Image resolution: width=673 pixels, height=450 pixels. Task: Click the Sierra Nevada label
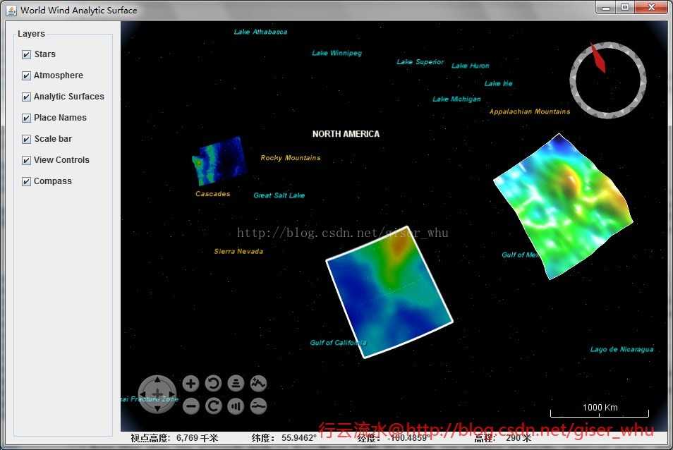pyautogui.click(x=238, y=251)
